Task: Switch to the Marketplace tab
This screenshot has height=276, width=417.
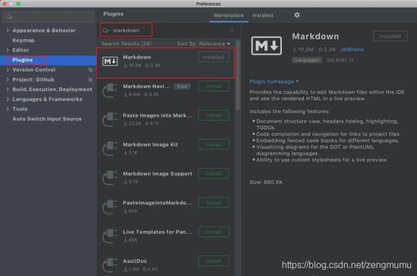Action: point(229,16)
